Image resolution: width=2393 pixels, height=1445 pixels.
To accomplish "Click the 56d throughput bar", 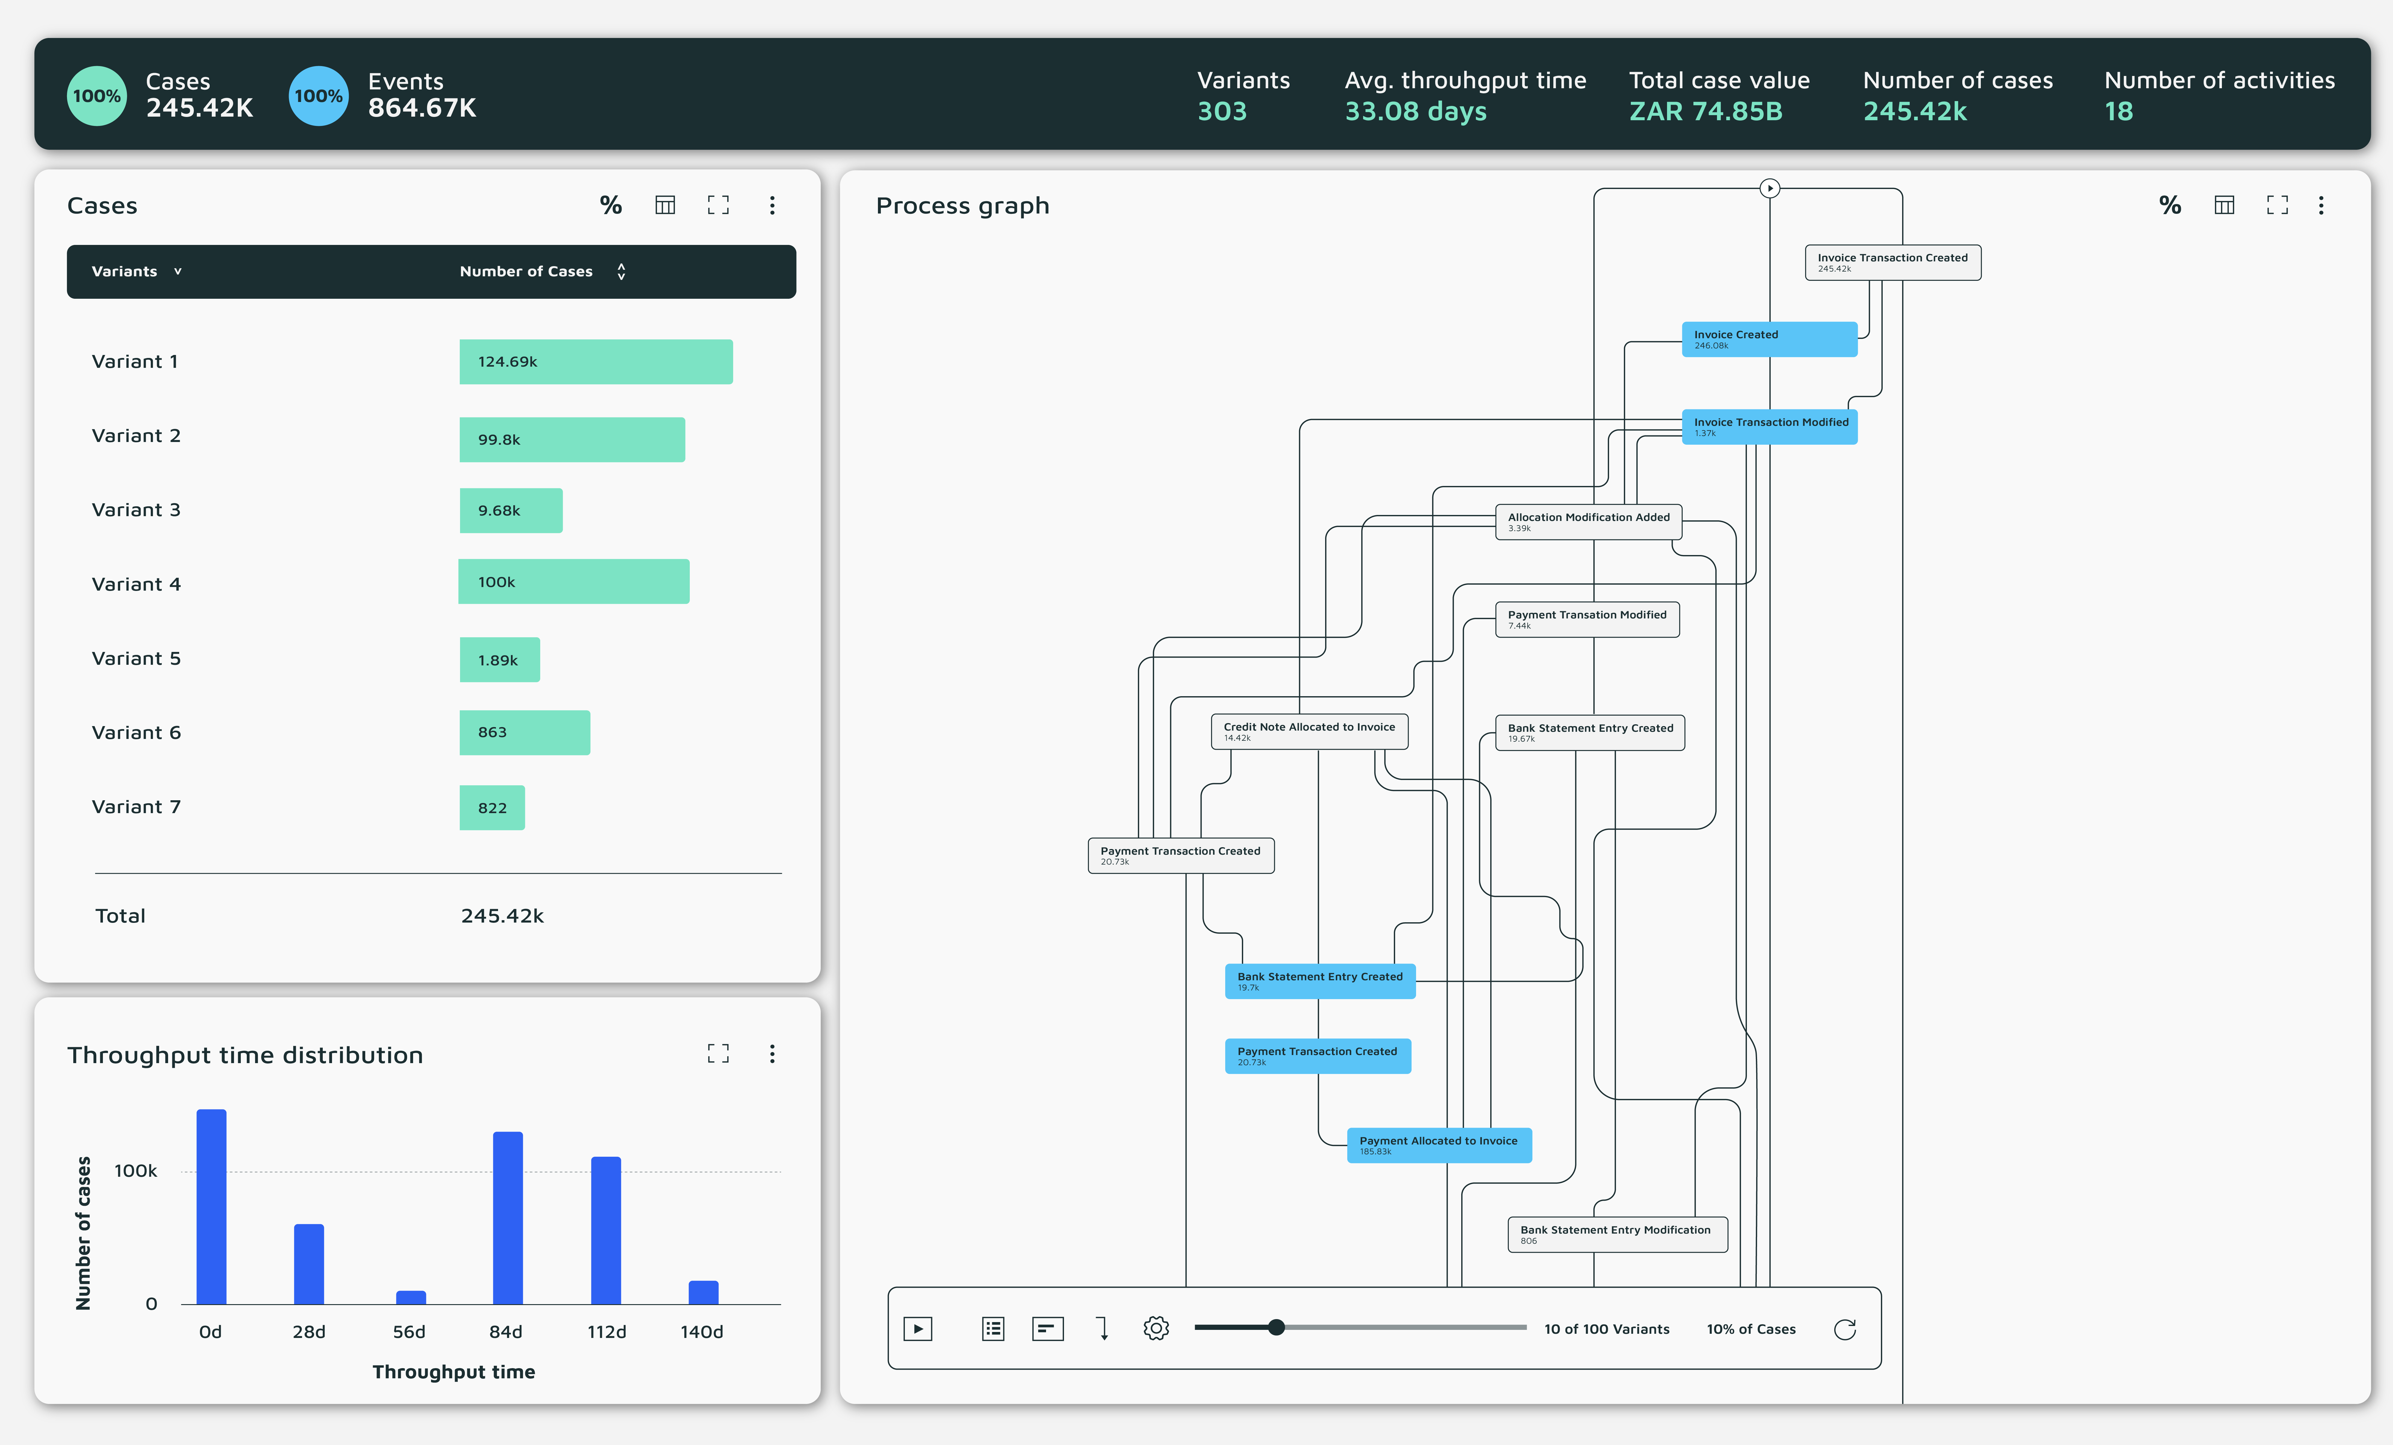I will click(411, 1297).
